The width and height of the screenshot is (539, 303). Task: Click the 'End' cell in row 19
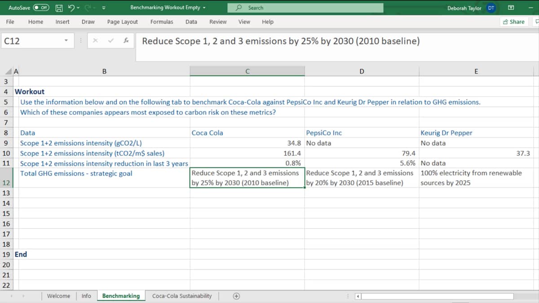[x=21, y=255]
